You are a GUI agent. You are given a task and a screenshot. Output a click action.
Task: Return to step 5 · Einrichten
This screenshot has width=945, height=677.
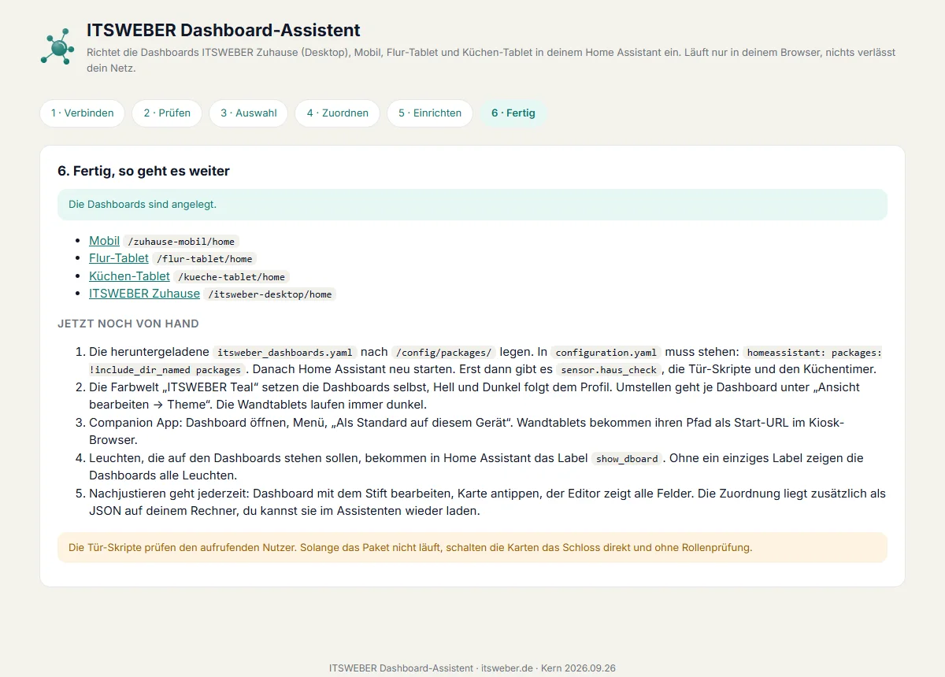[x=430, y=113]
